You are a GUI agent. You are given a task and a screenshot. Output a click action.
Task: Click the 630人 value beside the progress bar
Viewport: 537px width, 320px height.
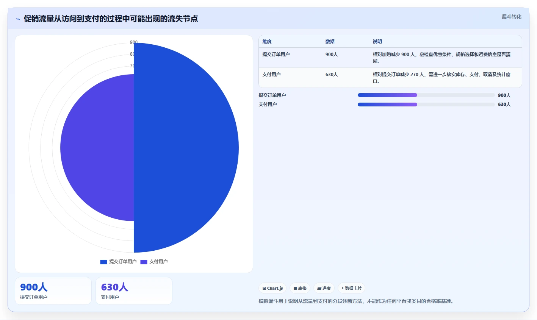(x=504, y=105)
